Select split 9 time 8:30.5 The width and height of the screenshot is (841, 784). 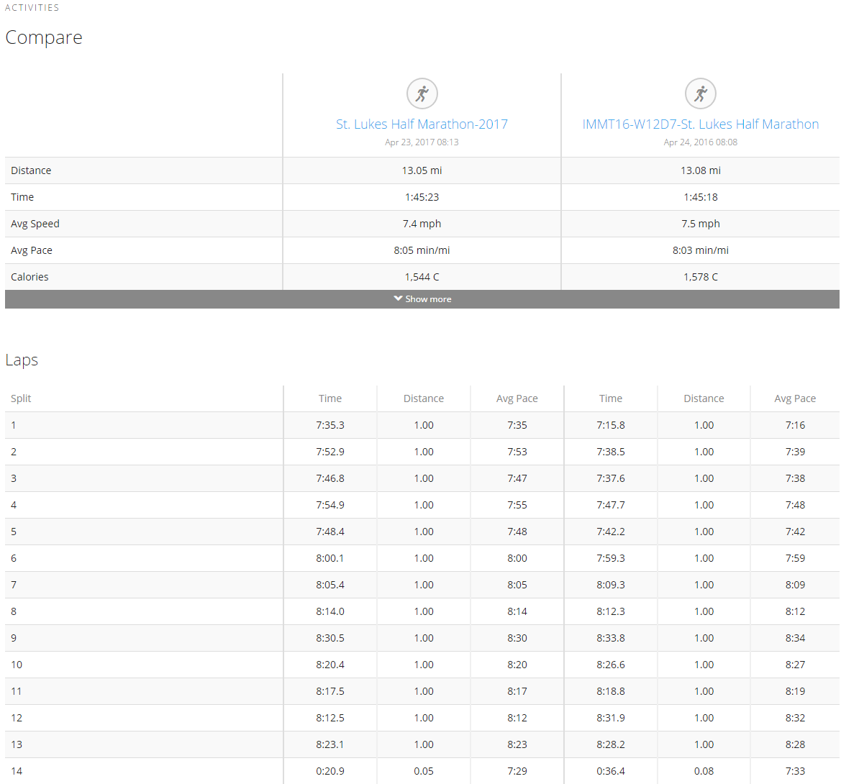click(x=330, y=638)
